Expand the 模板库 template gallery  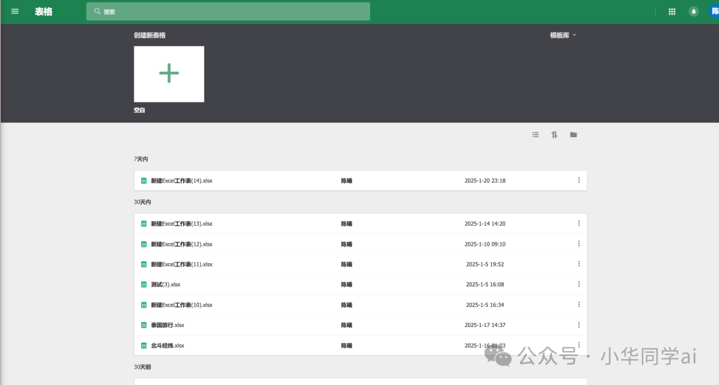coord(563,35)
